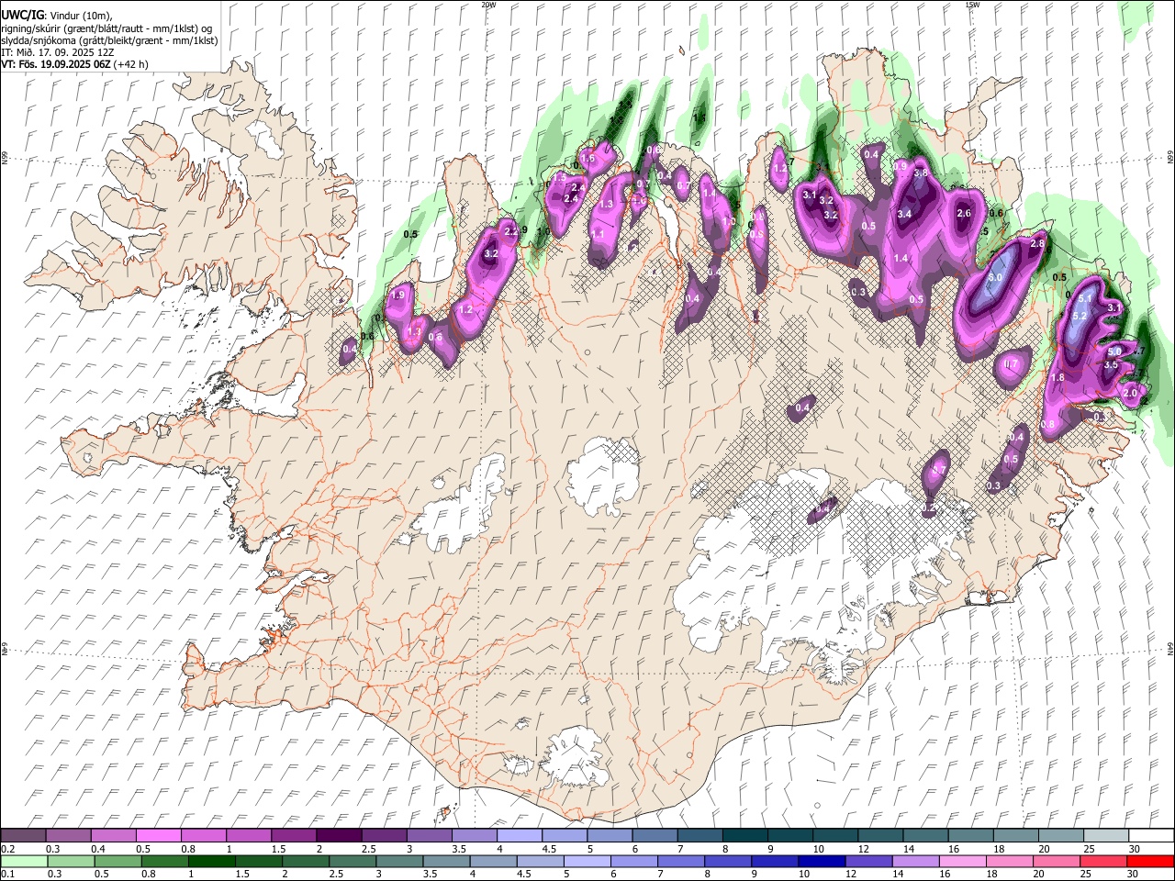Select the 2.8 value label on the map
The height and width of the screenshot is (881, 1175).
click(x=1038, y=244)
